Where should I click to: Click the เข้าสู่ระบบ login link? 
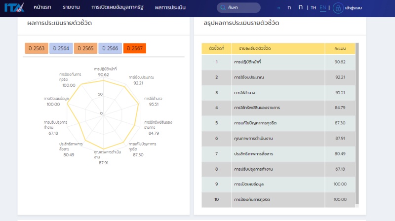pyautogui.click(x=355, y=8)
